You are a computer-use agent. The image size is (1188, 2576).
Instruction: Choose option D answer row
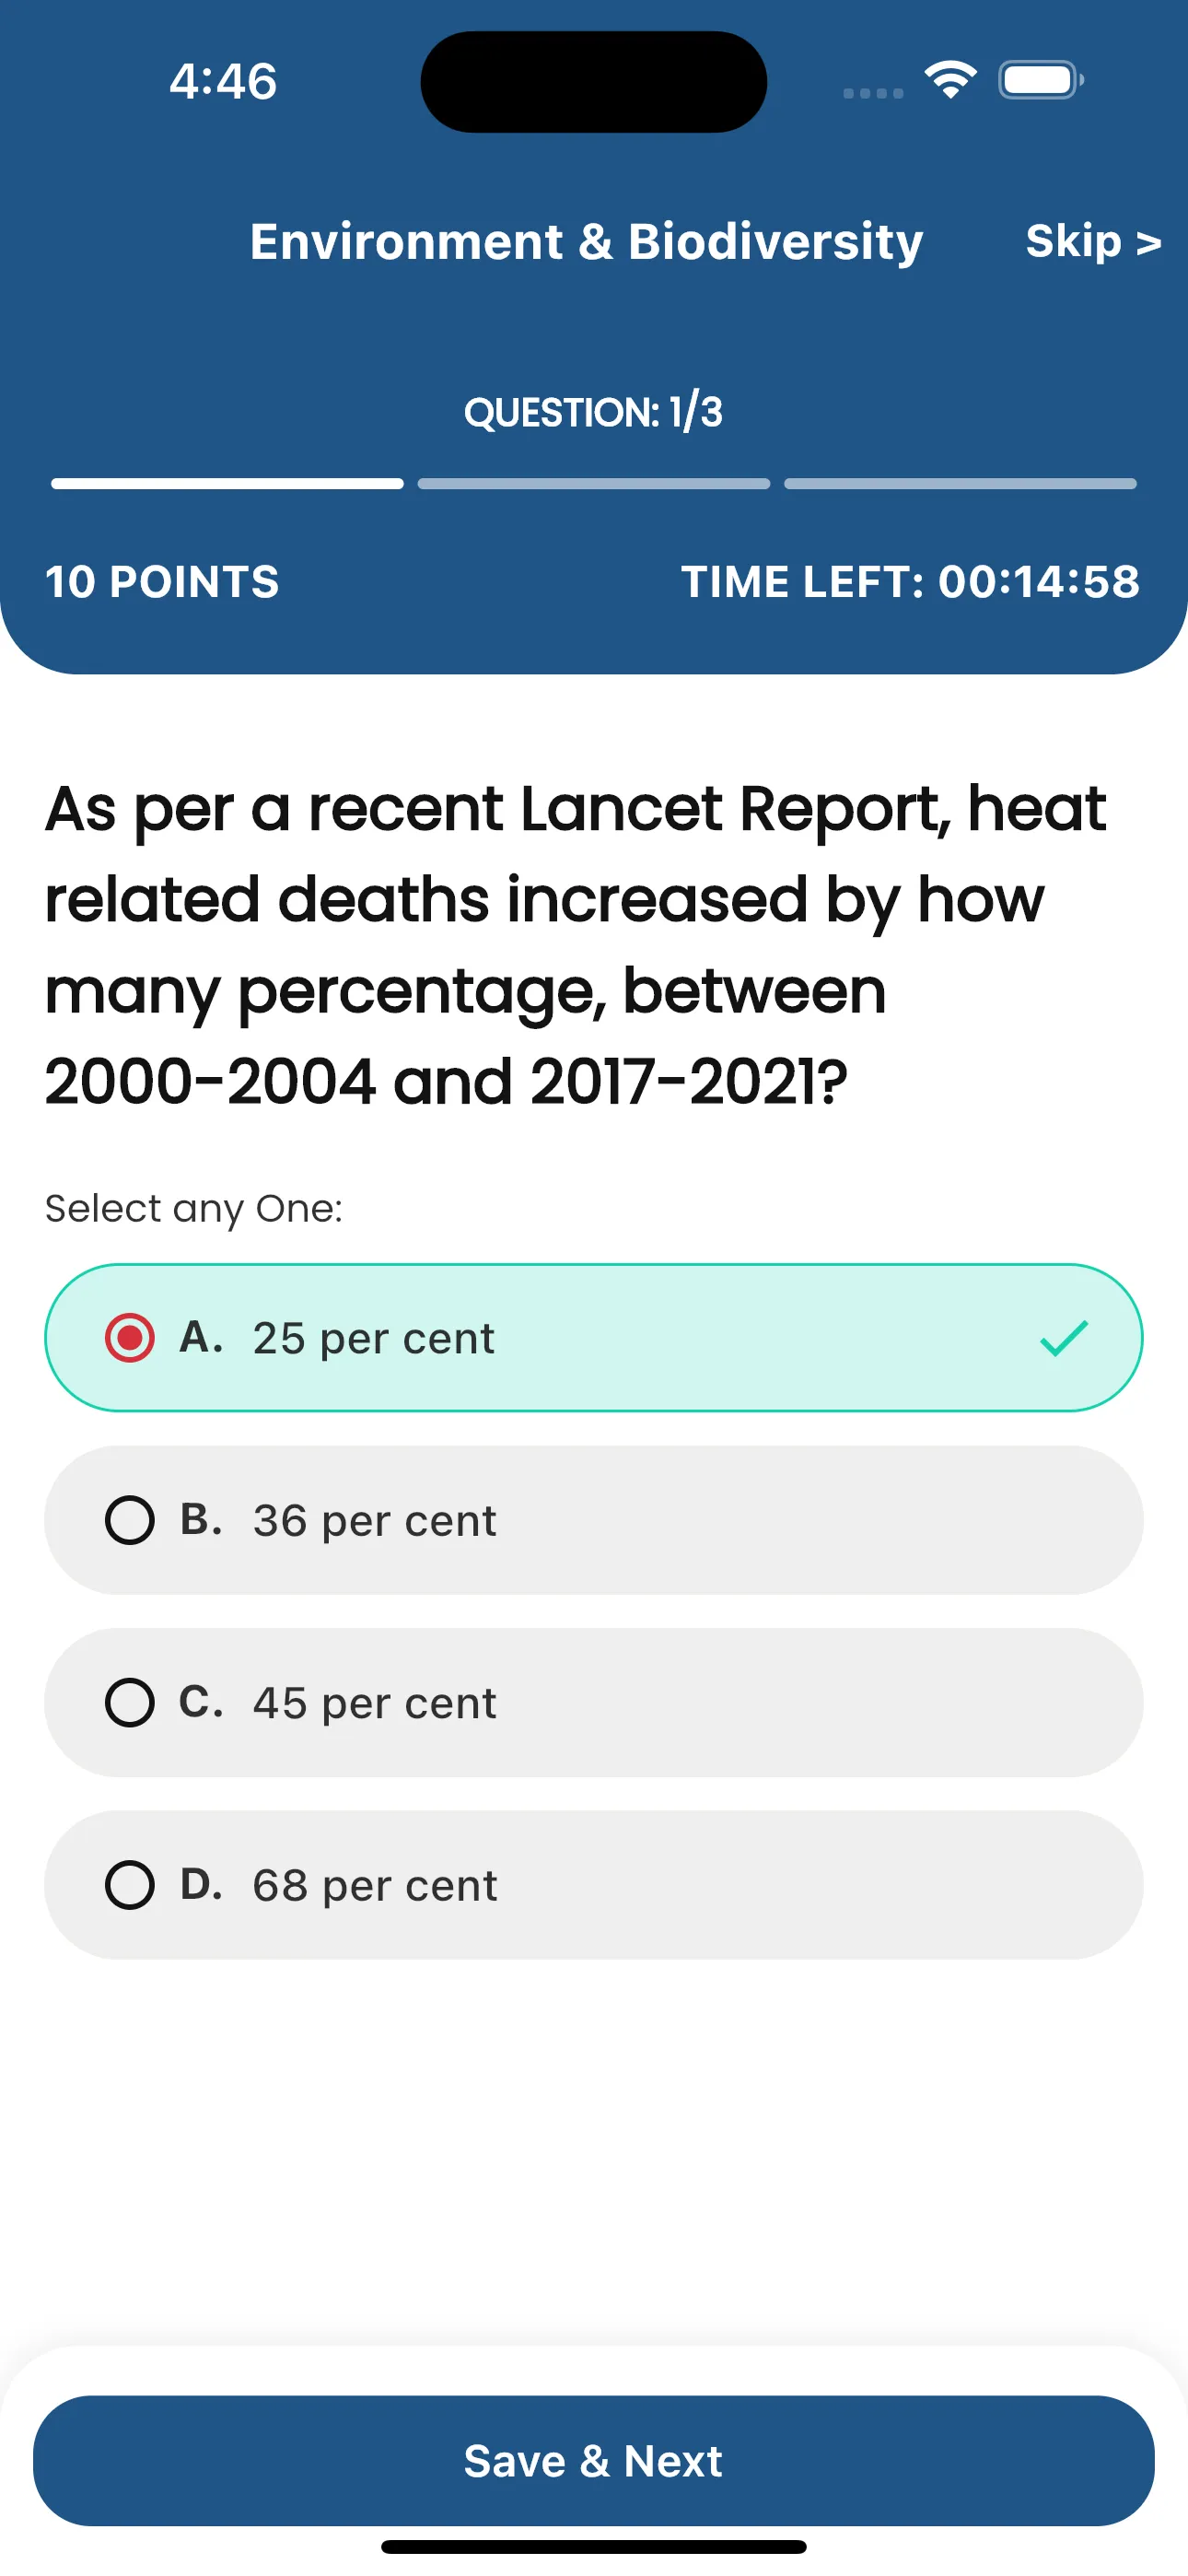[594, 1885]
